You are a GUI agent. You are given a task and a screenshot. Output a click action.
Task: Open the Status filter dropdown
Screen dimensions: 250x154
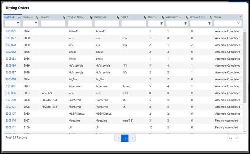(228, 23)
